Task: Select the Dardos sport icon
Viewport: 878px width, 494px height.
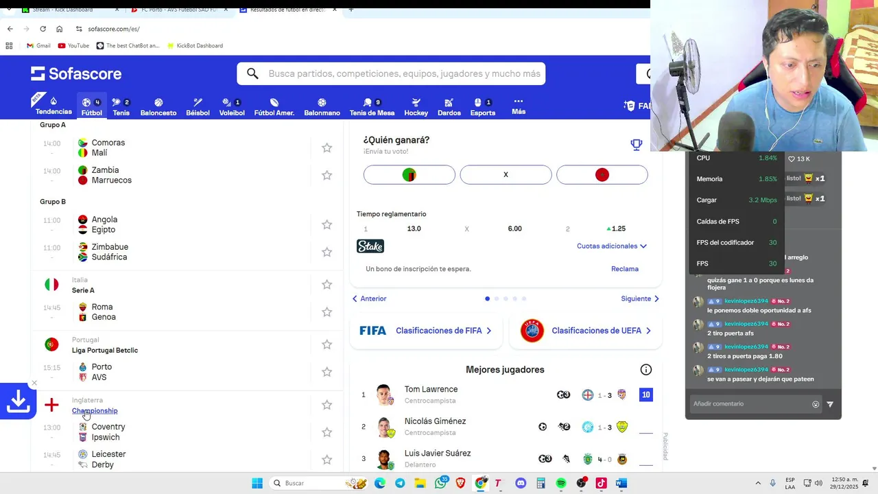Action: (x=449, y=106)
